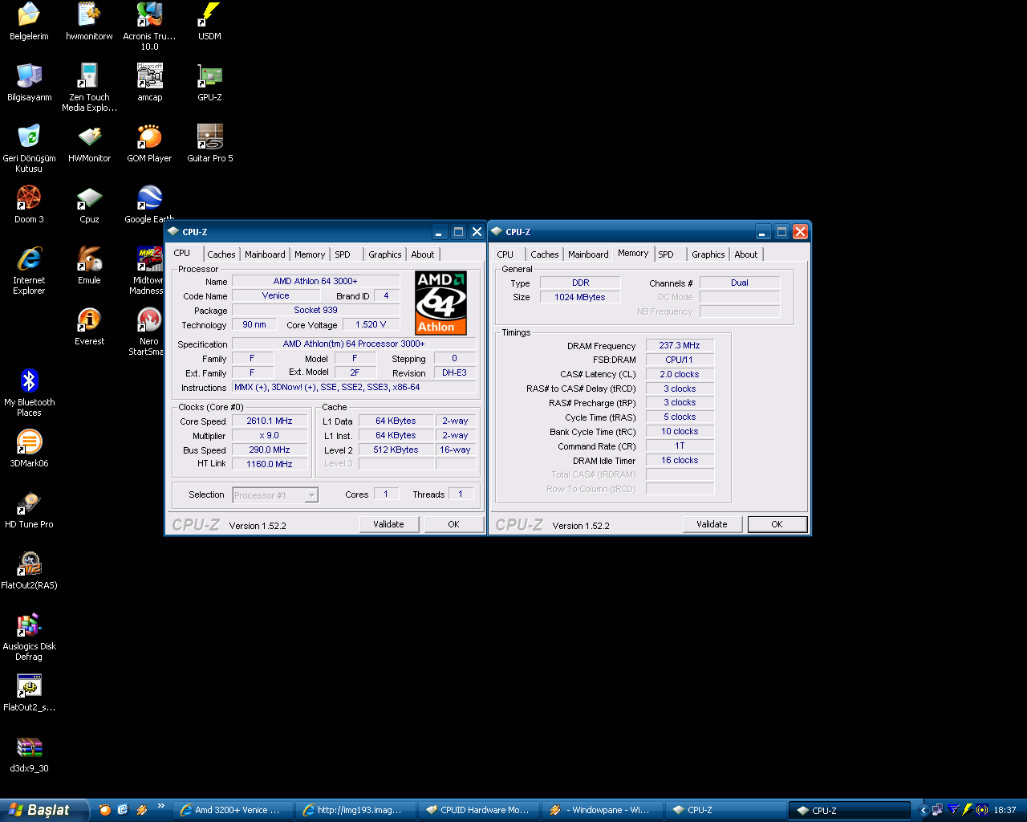Switch to 'Amd 3200+ Venice' taskbar window
1027x822 pixels.
(233, 810)
